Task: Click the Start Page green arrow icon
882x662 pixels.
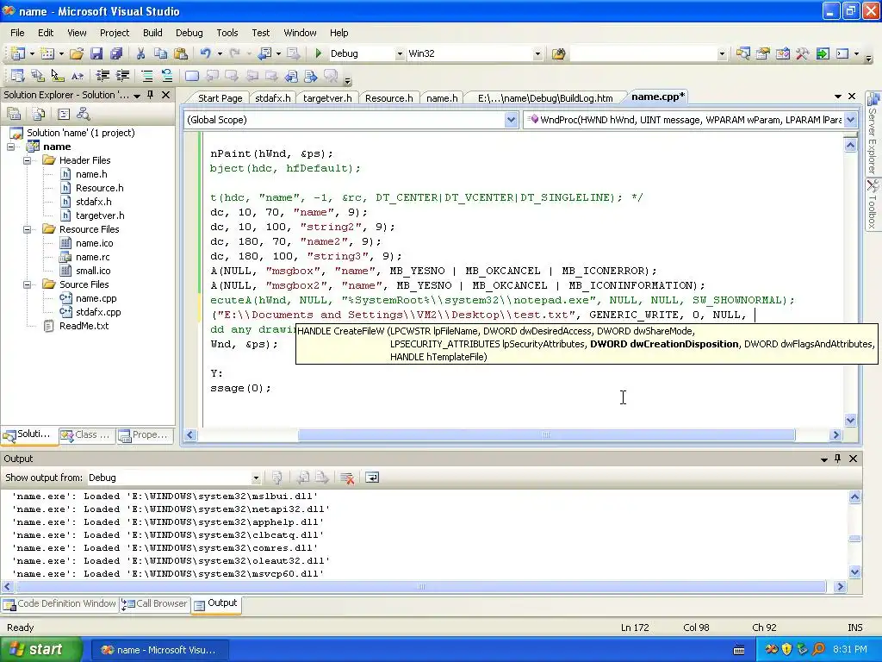Action: (823, 53)
